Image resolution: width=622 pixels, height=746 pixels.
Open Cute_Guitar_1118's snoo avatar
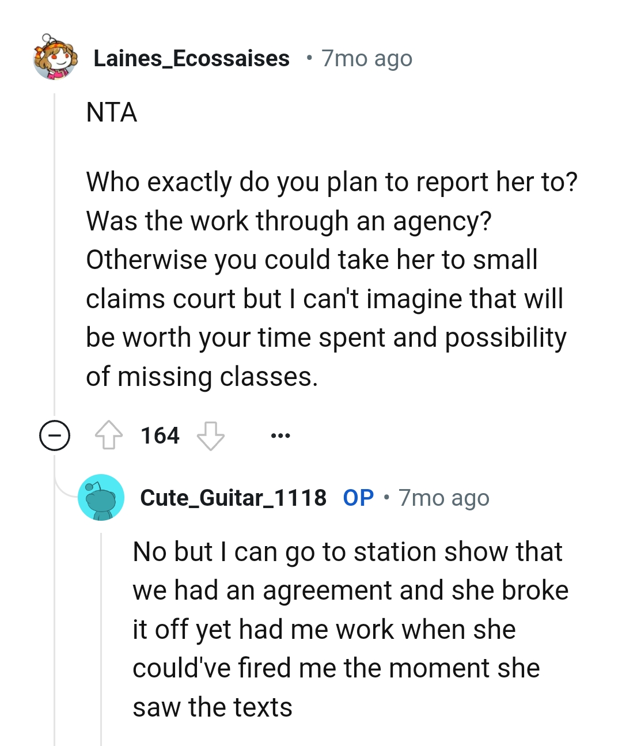(101, 498)
